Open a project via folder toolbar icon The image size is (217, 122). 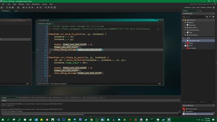coord(10,7)
